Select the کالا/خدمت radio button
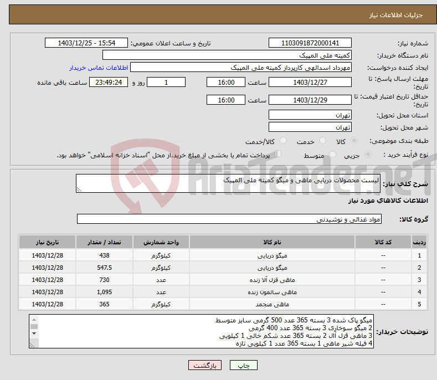The width and height of the screenshot is (437, 380). (283, 141)
